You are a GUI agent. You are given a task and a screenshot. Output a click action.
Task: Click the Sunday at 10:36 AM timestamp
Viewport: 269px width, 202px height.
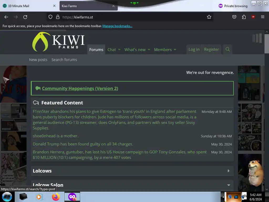(216, 136)
